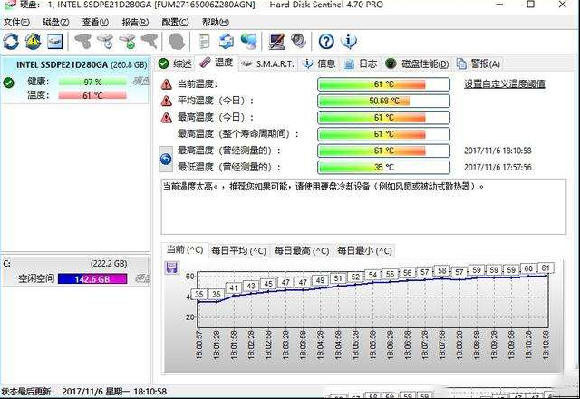Screen dimensions: 580x399
Task: Click the grey globe toolbar icon
Action: [x=177, y=41]
